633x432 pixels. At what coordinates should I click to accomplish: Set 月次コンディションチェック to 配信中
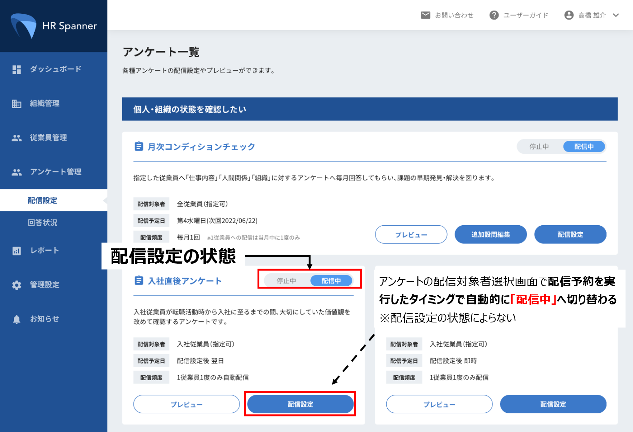tap(584, 147)
